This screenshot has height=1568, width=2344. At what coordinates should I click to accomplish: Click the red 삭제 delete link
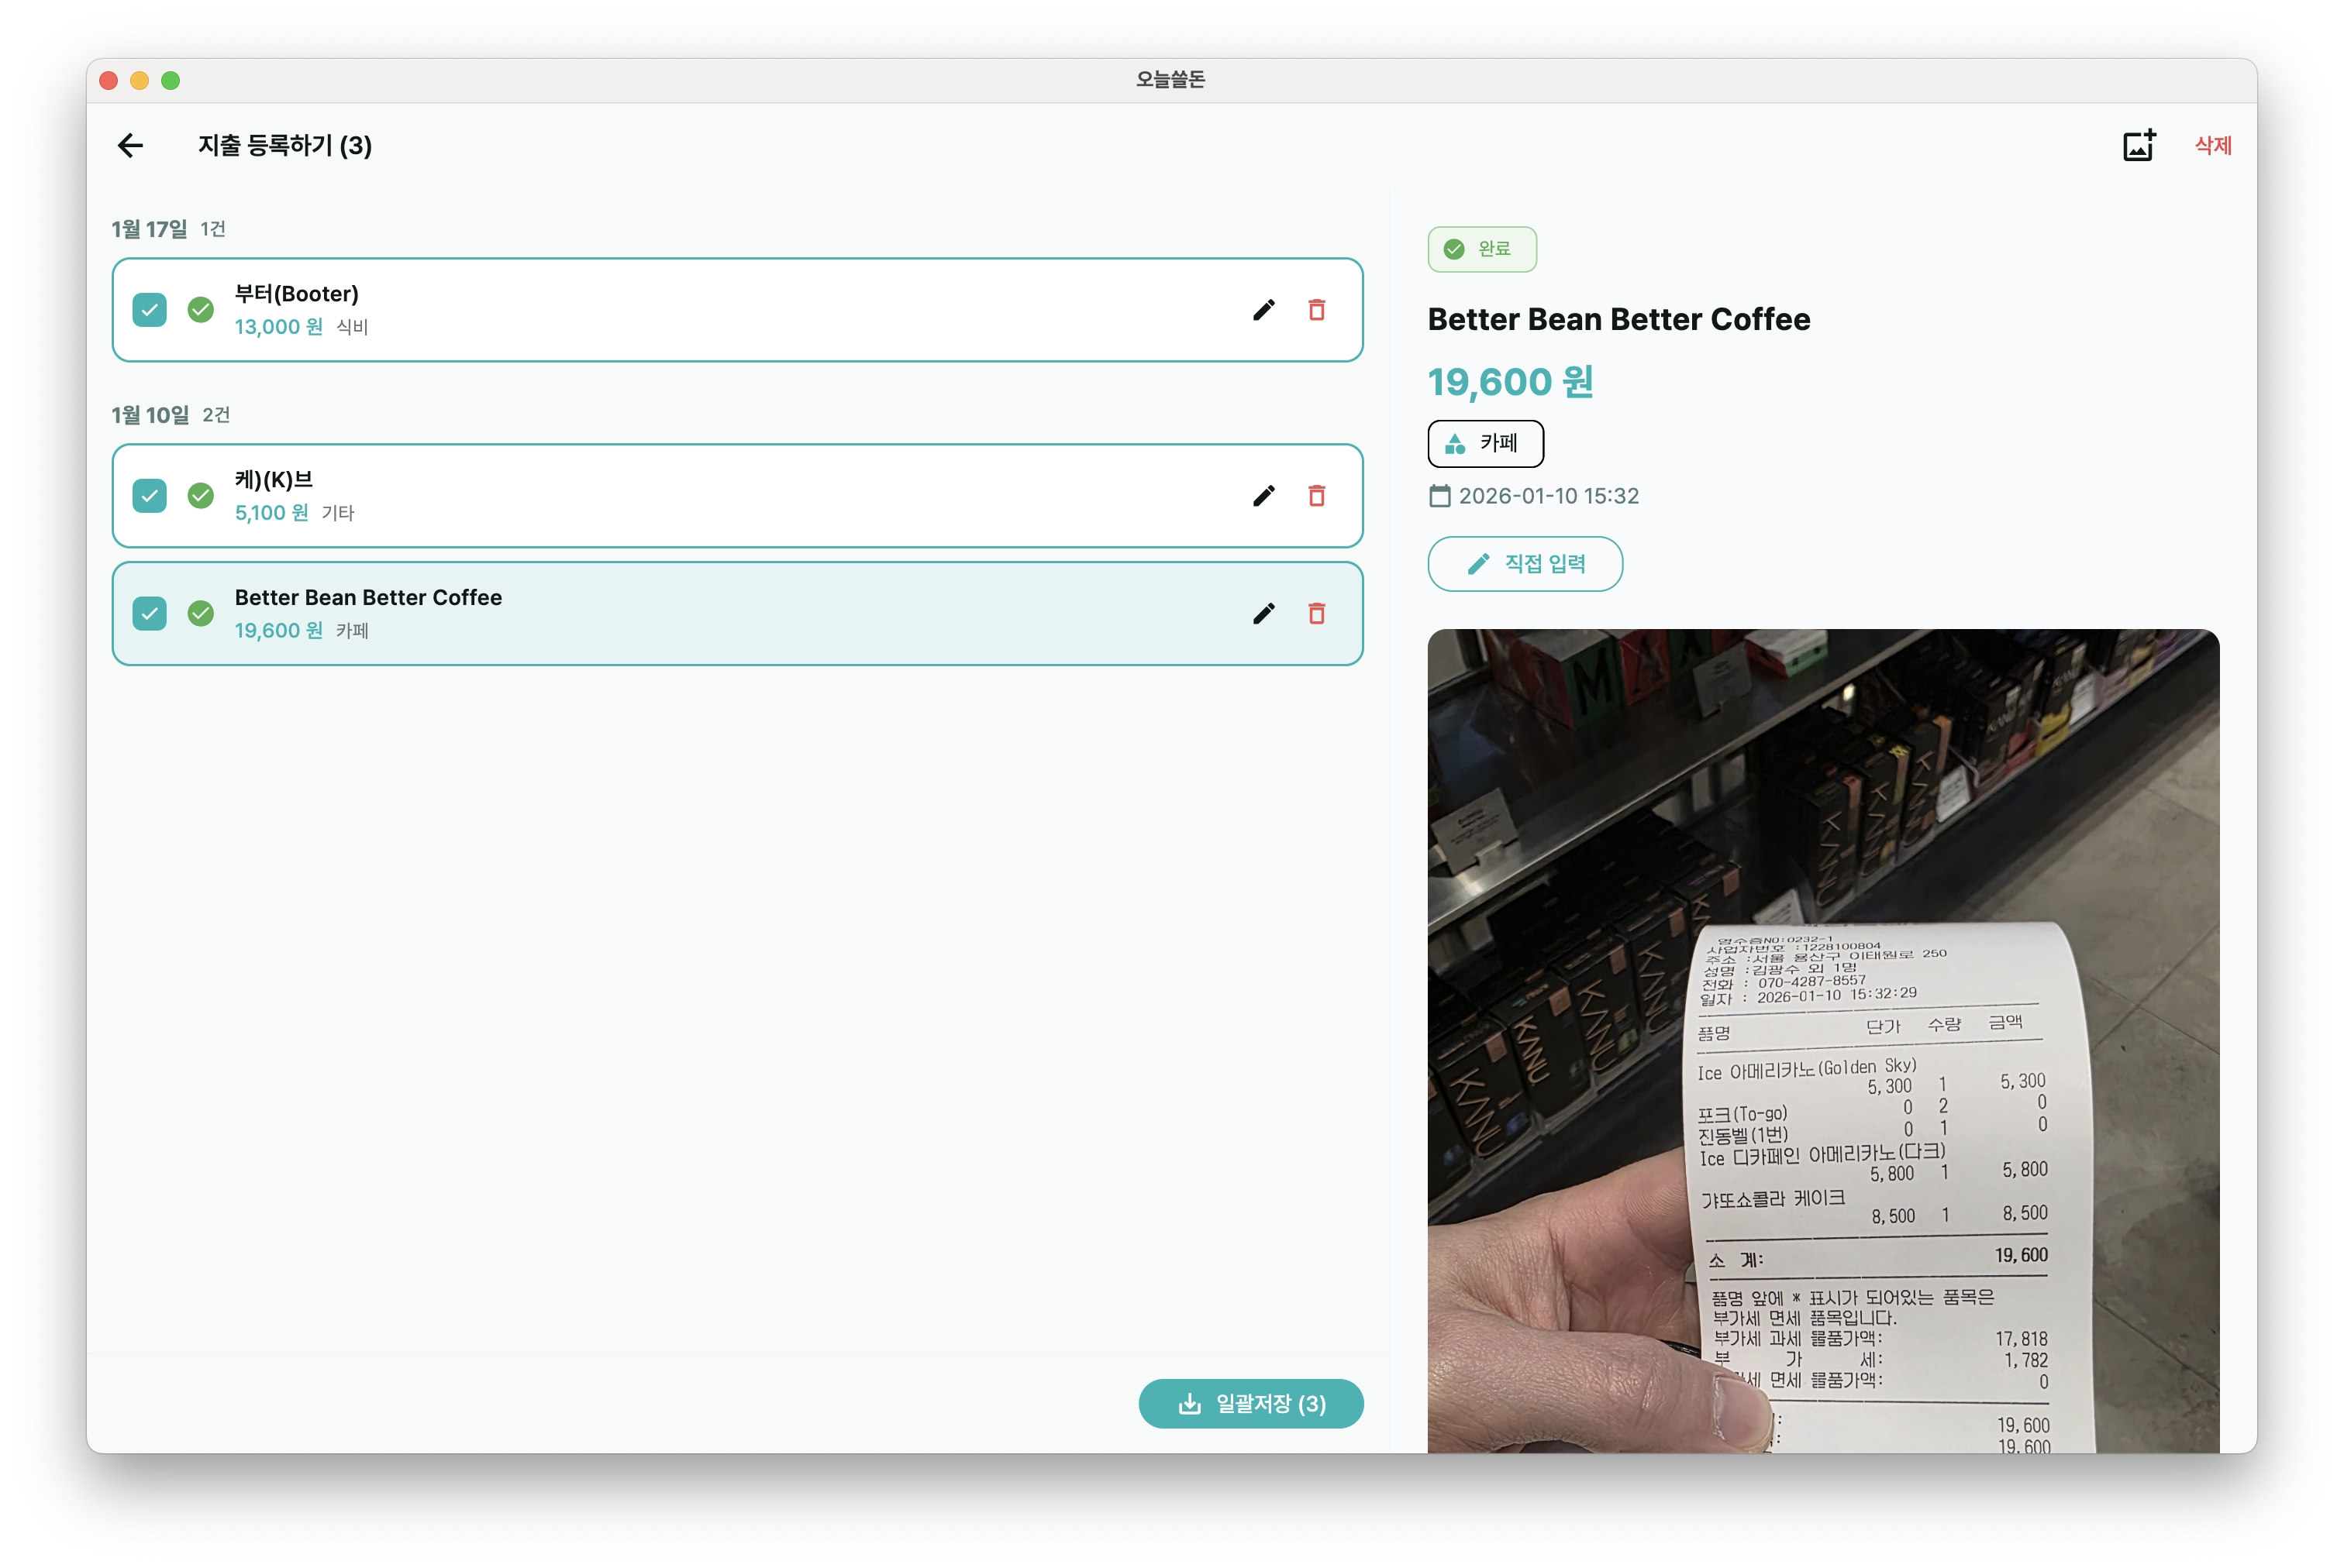coord(2213,146)
